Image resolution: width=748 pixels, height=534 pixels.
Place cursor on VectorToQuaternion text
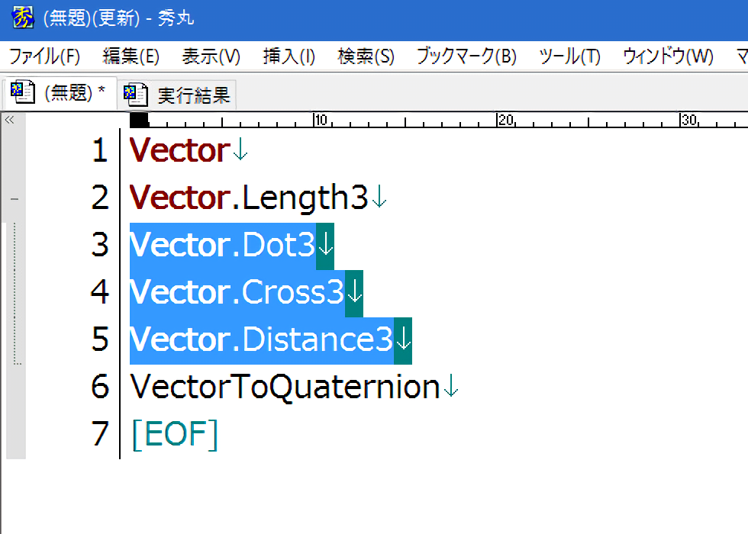(285, 387)
